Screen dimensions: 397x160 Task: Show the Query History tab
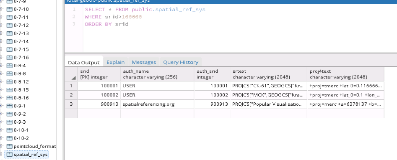tap(181, 62)
